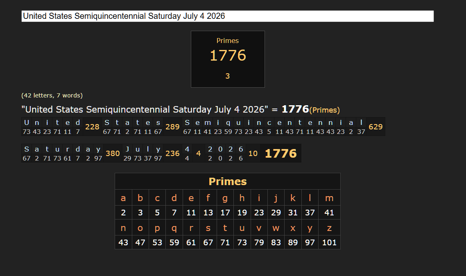Click letter 'p' in the Primes table
The height and width of the screenshot is (276, 466).
point(157,228)
